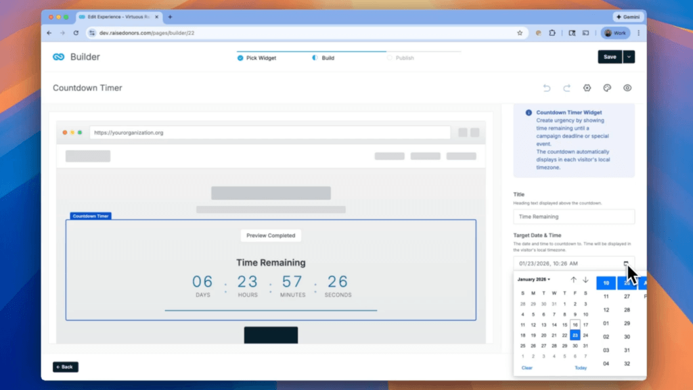693x390 pixels.
Task: Expand the Save options dropdown
Action: point(629,57)
